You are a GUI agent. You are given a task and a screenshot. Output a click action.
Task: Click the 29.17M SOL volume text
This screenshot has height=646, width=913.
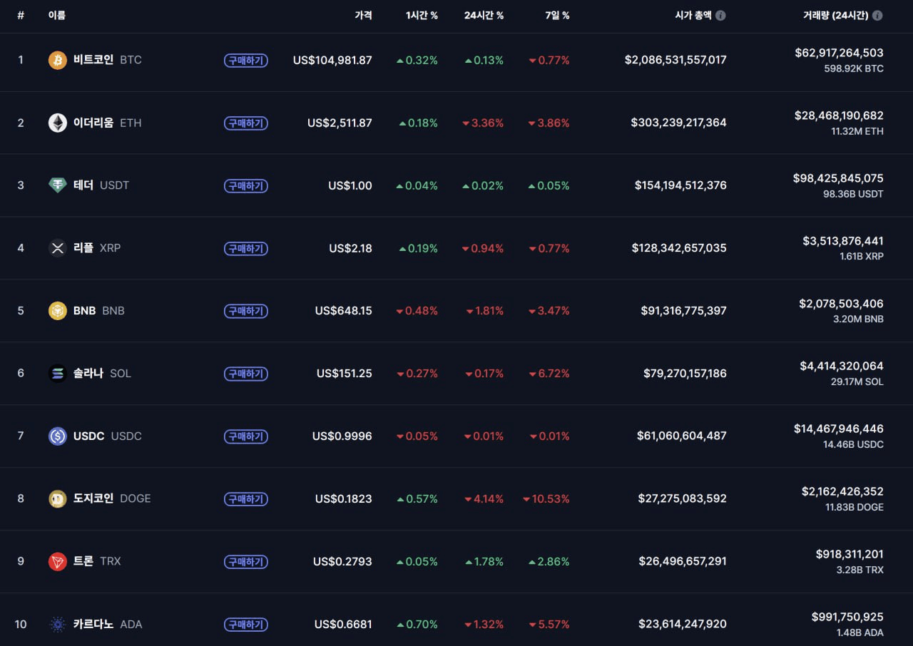(857, 382)
